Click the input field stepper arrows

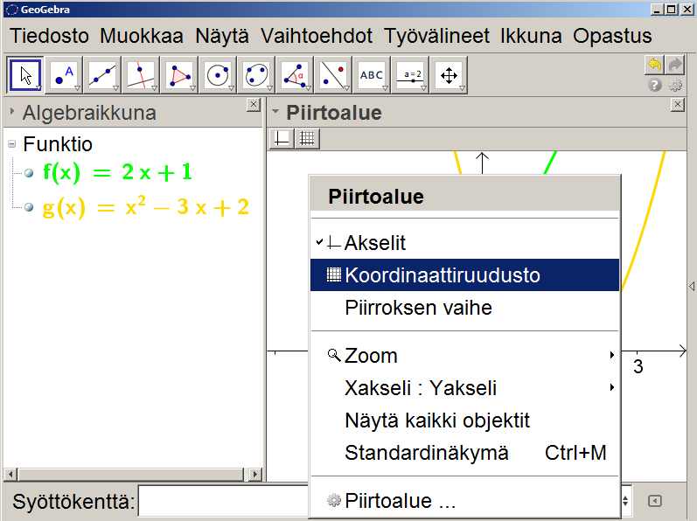point(625,501)
